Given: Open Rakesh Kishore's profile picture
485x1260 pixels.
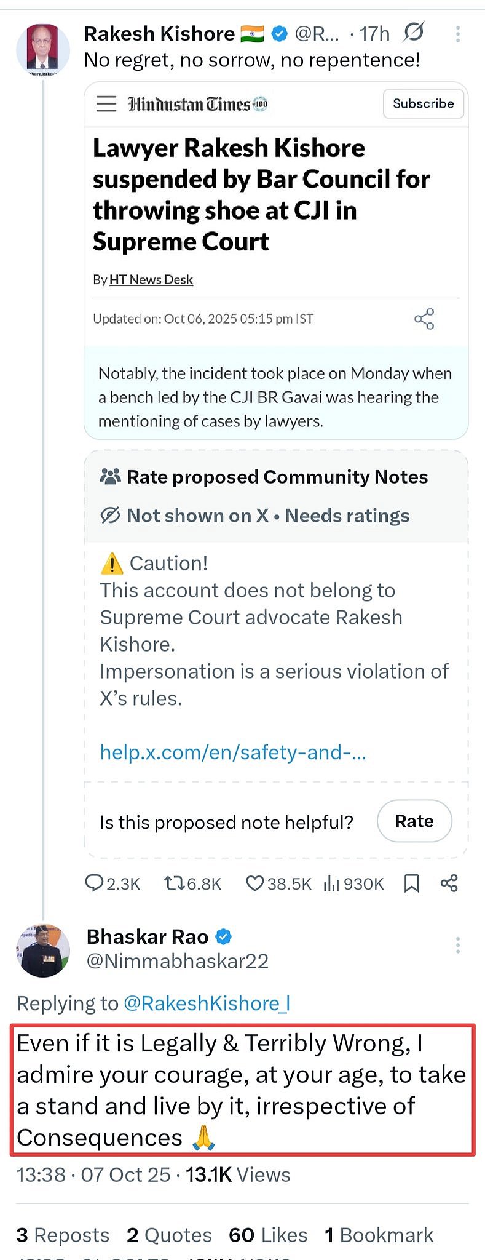Looking at the screenshot, I should pos(42,49).
